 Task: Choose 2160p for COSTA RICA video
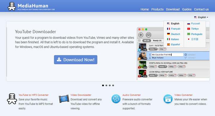click(153, 67)
